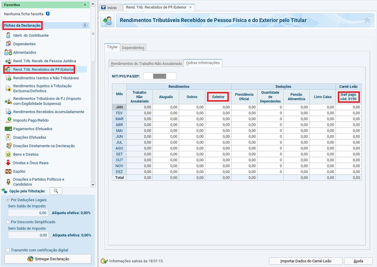Click the Dívidas e Ônus Reais red arrow icon
The height and width of the screenshot is (267, 377).
pyautogui.click(x=8, y=163)
